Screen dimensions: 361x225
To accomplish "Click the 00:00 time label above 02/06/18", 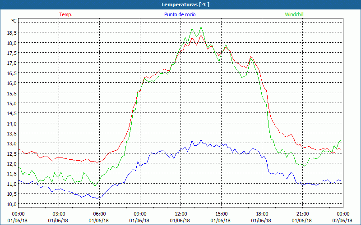I will [343, 214].
